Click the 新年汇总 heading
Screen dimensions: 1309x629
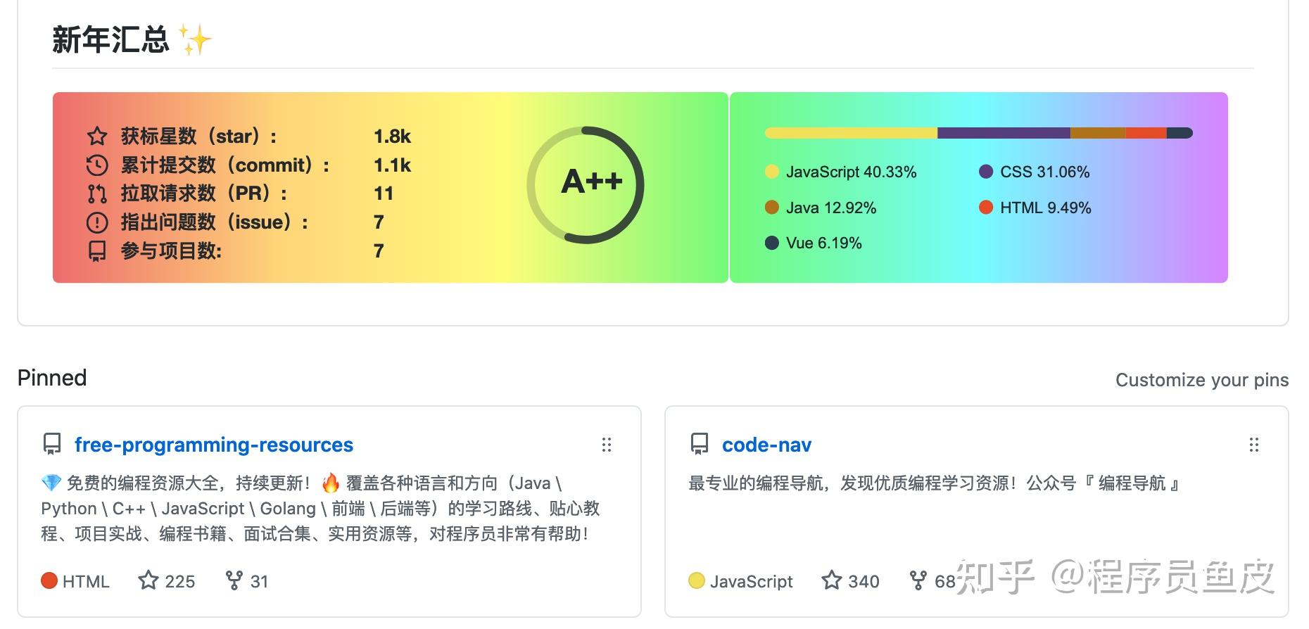coord(110,39)
